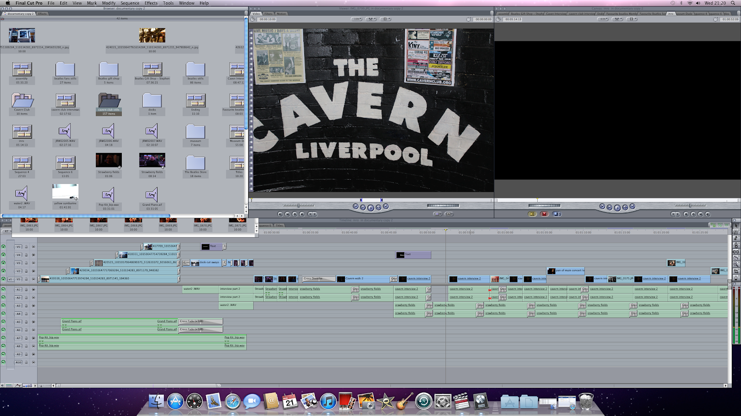This screenshot has width=741, height=416.
Task: Toggle audibility of audio track A8
Action: coord(3,346)
